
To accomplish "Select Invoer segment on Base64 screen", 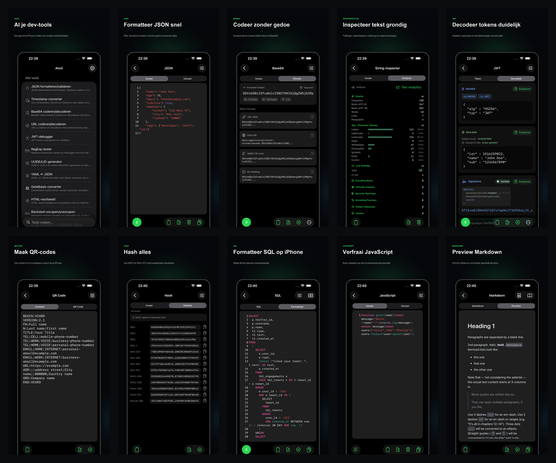I will pyautogui.click(x=259, y=79).
